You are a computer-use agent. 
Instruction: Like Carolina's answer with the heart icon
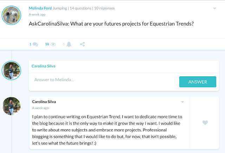click(x=205, y=123)
